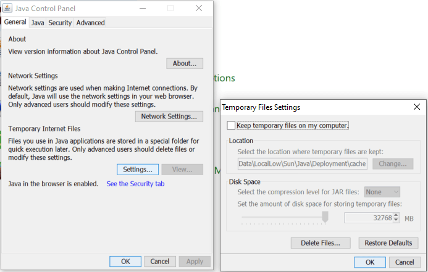Click the disk space MB value field

tap(369, 218)
